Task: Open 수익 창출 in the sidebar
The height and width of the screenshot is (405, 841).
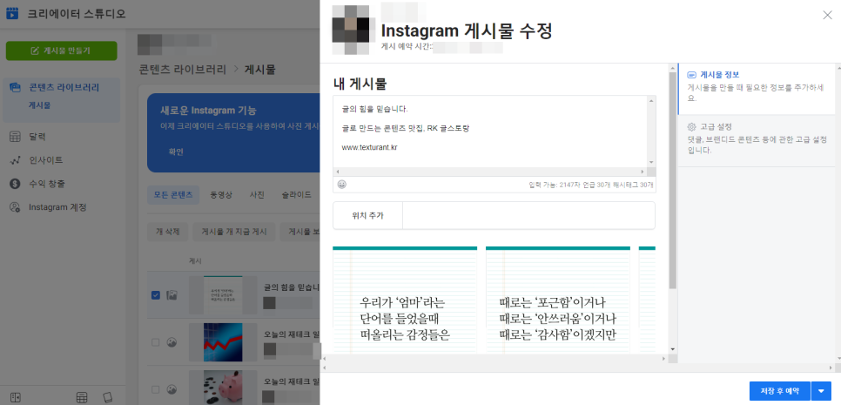Action: pos(47,184)
